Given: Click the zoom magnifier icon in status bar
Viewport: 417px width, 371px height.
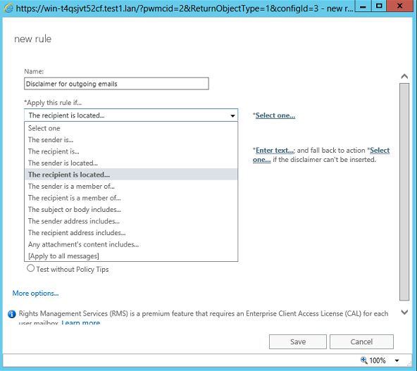Looking at the screenshot, I should (x=363, y=360).
